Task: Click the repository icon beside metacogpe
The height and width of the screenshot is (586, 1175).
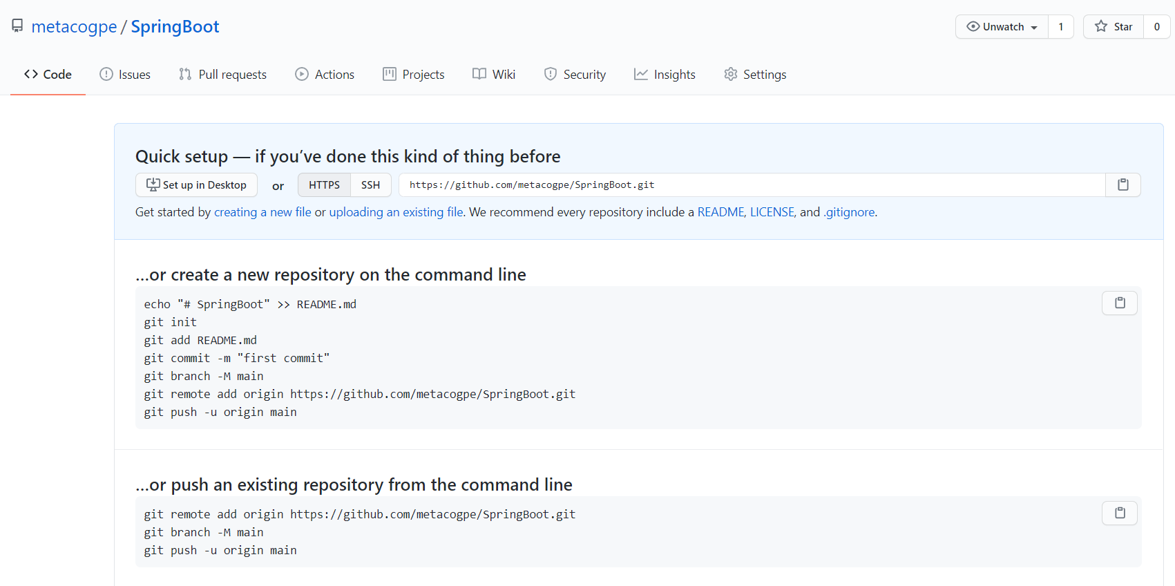Action: 17,26
